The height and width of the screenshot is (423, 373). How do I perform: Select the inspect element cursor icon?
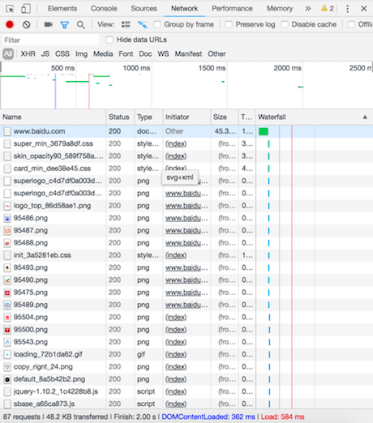coord(10,9)
